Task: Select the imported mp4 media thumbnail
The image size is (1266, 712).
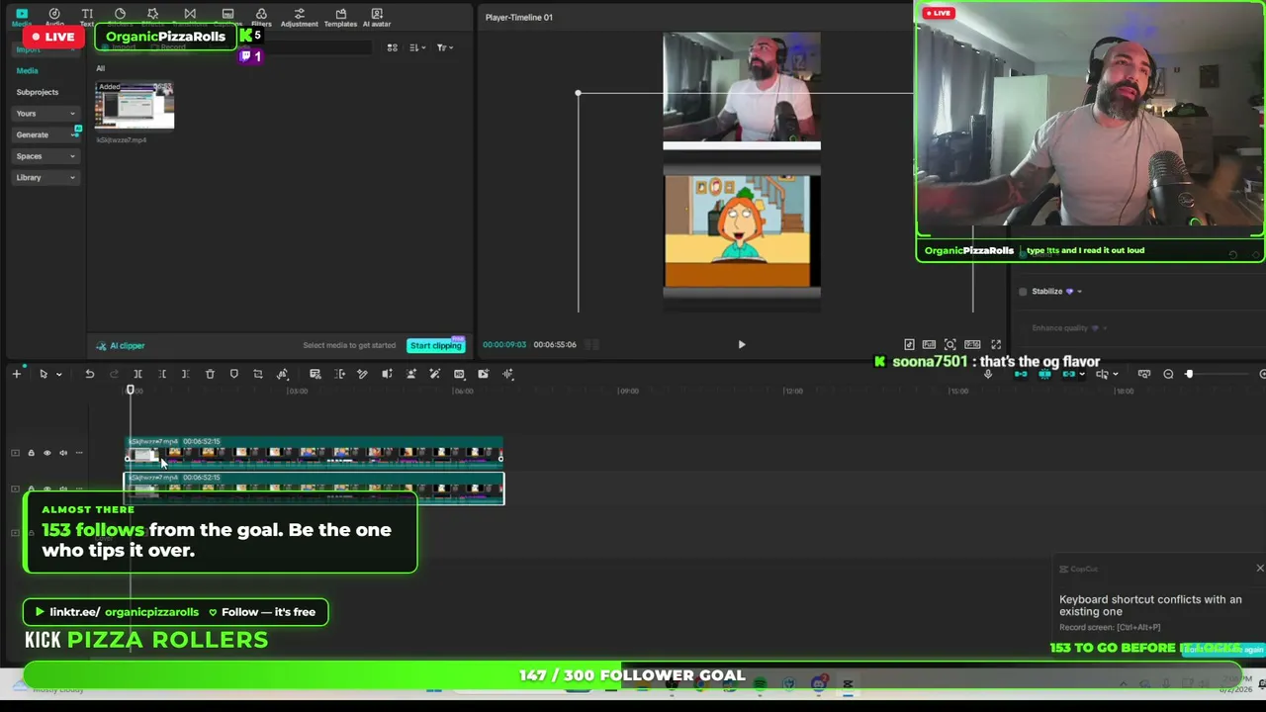Action: [x=135, y=106]
